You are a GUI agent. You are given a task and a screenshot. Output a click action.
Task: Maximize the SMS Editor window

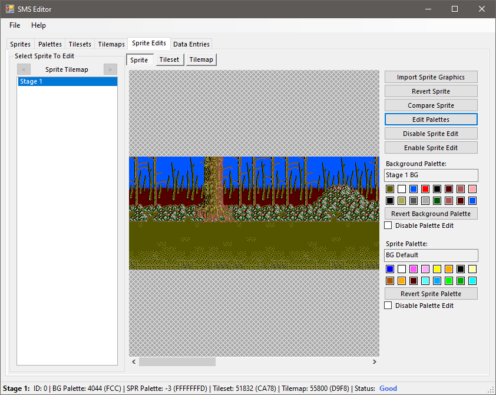[455, 9]
